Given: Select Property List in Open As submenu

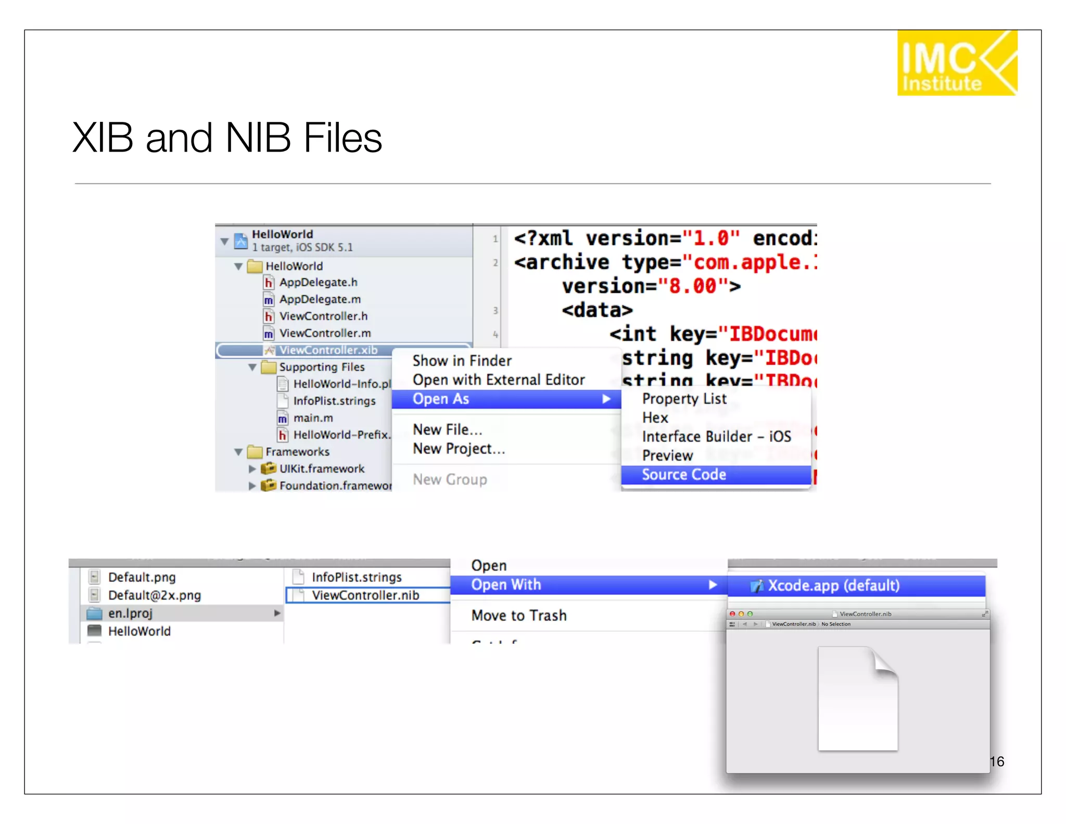Looking at the screenshot, I should (x=684, y=399).
